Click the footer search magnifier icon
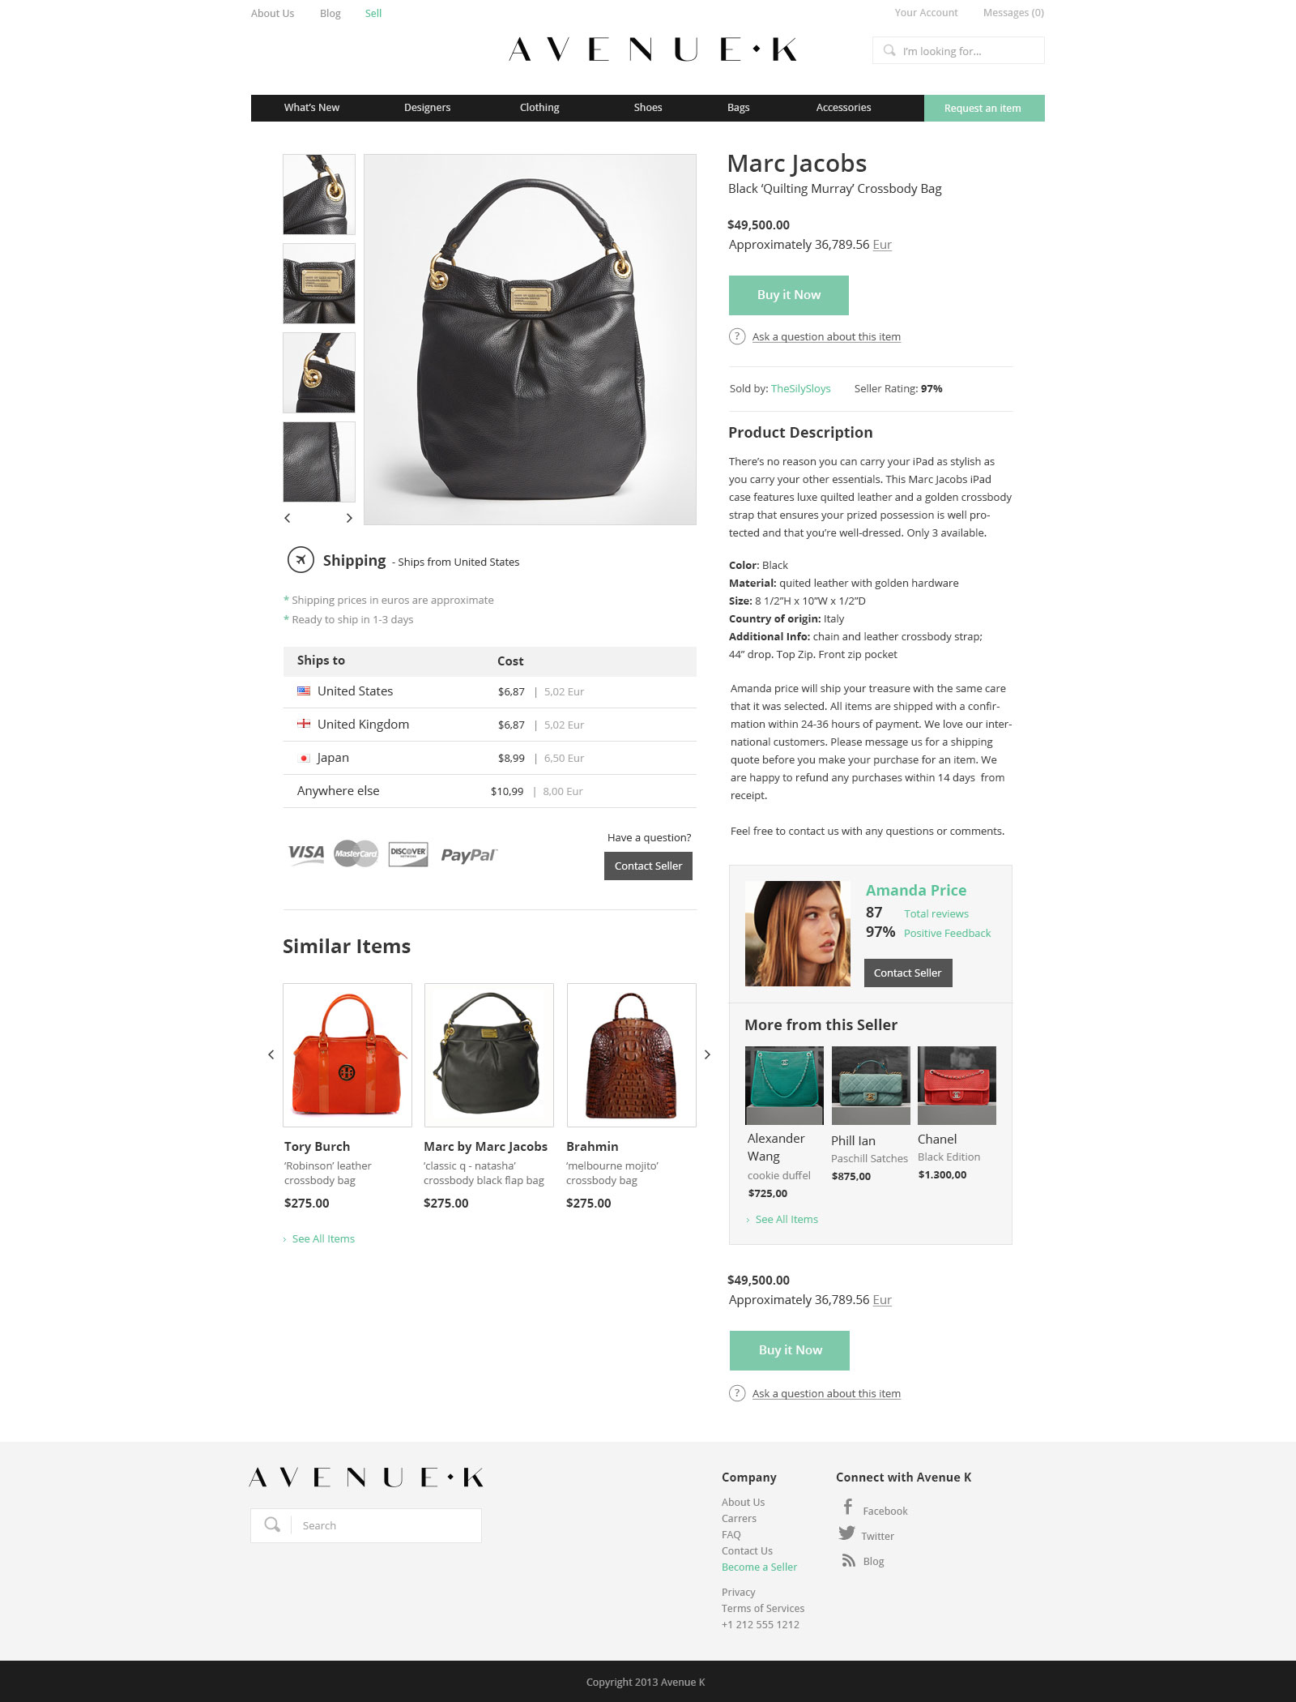Image resolution: width=1296 pixels, height=1702 pixels. (272, 1525)
